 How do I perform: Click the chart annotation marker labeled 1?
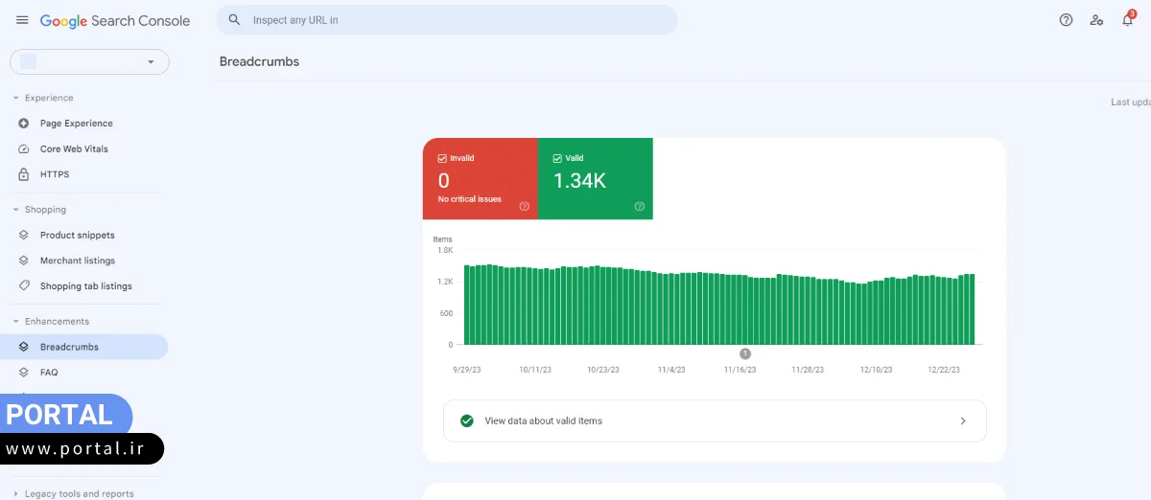tap(745, 353)
